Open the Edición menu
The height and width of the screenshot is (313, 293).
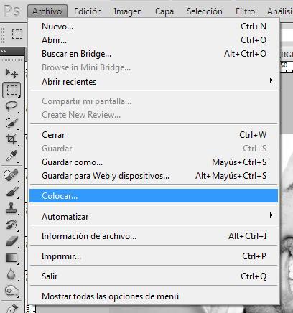[x=88, y=11]
